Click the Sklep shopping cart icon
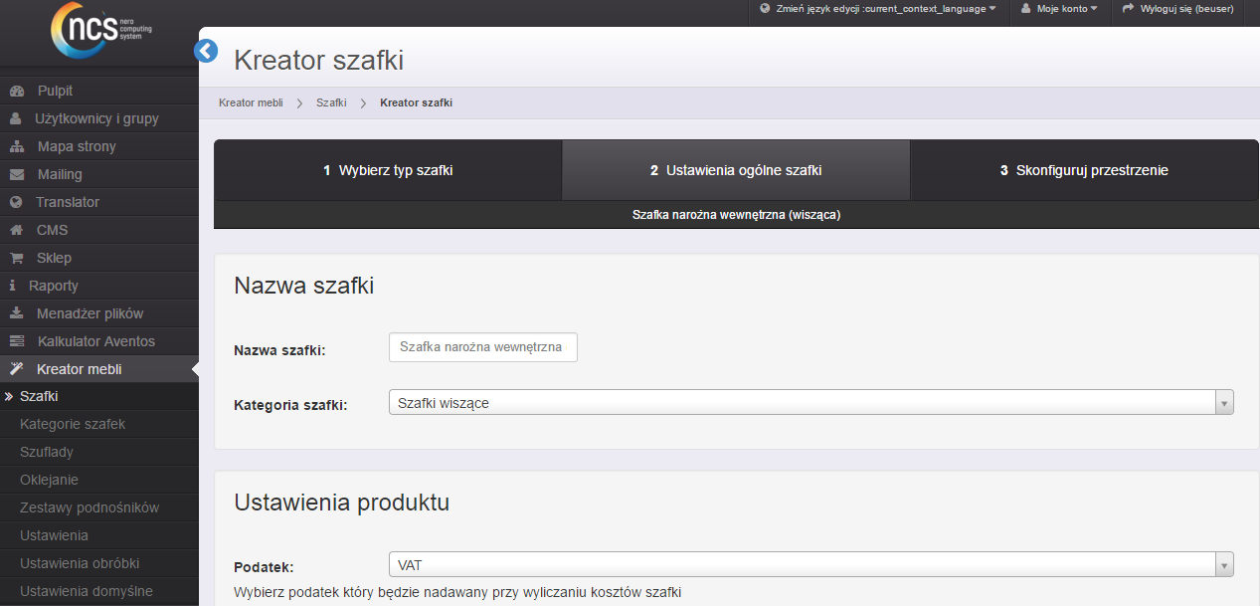This screenshot has width=1260, height=606. click(x=16, y=259)
